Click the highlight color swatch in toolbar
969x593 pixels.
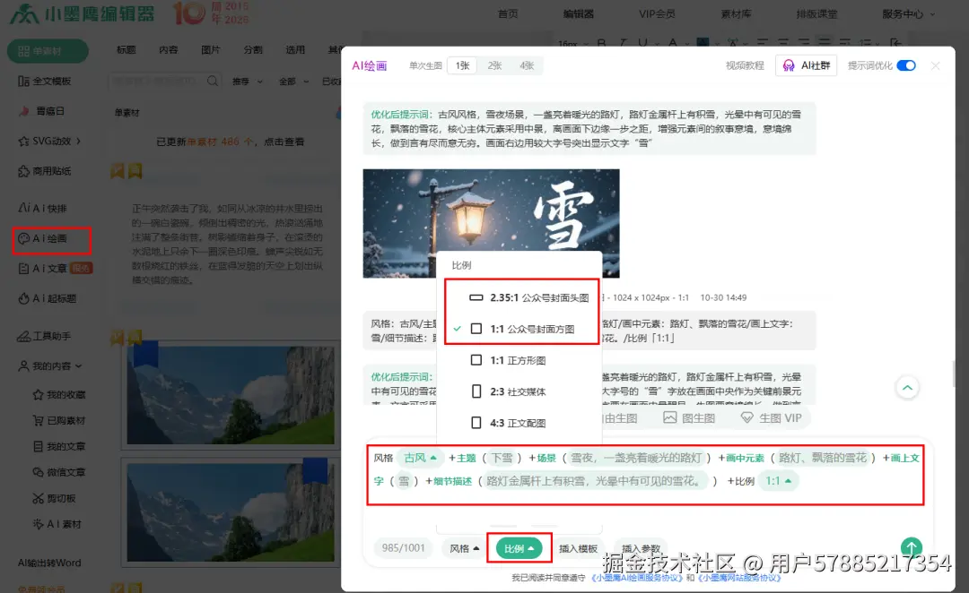(703, 43)
